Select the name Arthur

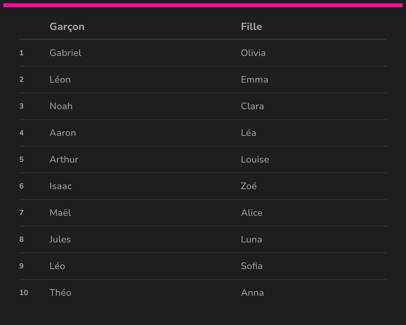pyautogui.click(x=64, y=160)
